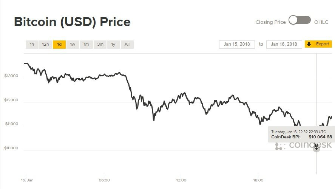The image size is (335, 189).
Task: Click the Bitcoin (USD) Price heading
Action: click(x=72, y=22)
